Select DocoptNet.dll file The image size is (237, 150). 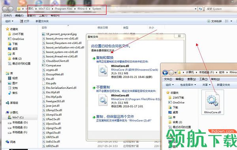pos(53,74)
